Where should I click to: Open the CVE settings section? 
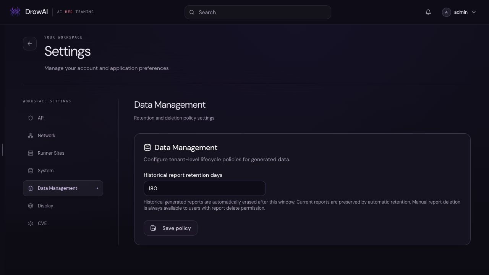(x=63, y=223)
